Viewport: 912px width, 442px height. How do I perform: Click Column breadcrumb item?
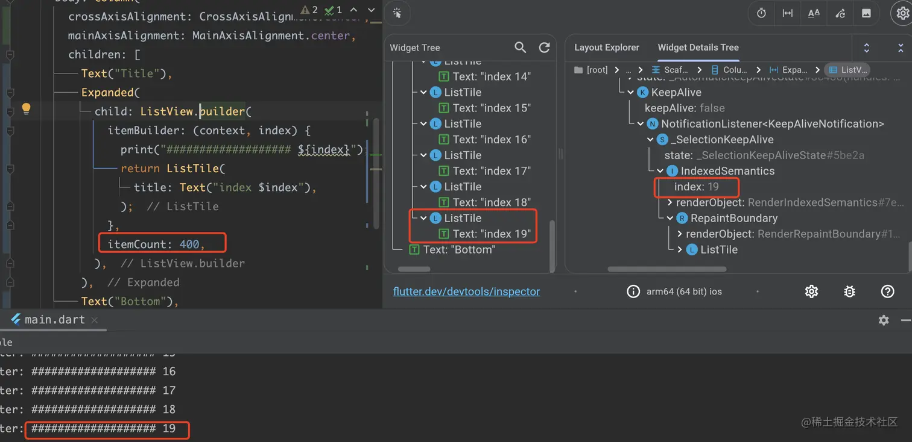729,70
